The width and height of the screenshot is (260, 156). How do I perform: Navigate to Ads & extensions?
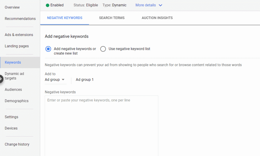pyautogui.click(x=19, y=35)
